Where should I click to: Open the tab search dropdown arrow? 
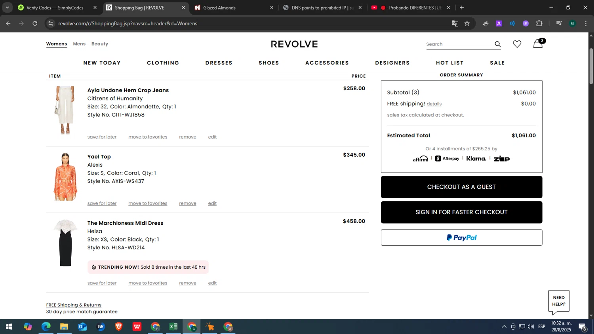pyautogui.click(x=7, y=8)
